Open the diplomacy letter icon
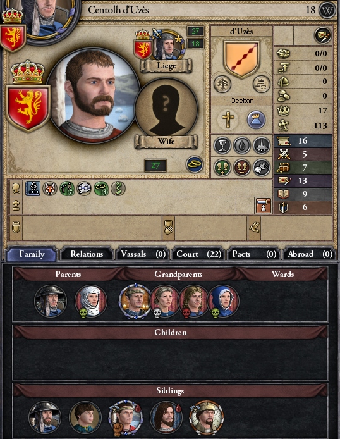 [323, 35]
